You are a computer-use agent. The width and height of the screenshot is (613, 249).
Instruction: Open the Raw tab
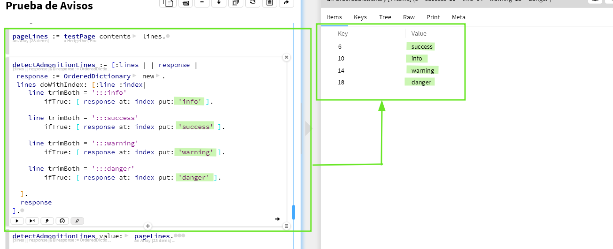pos(409,17)
